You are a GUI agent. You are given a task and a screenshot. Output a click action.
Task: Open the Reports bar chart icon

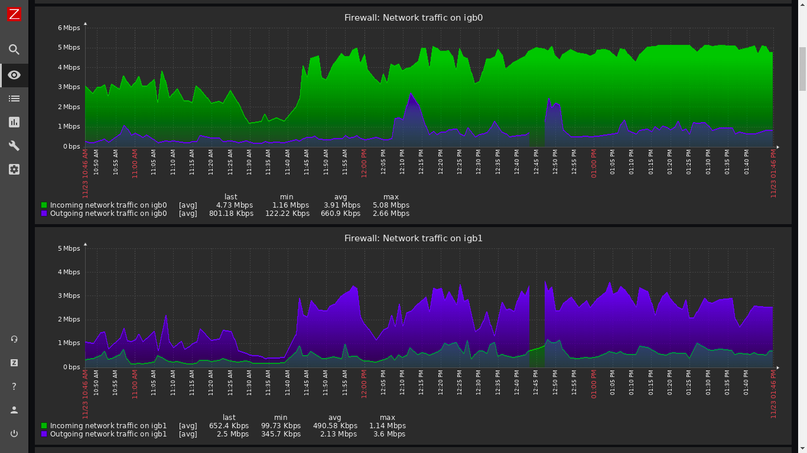(14, 122)
